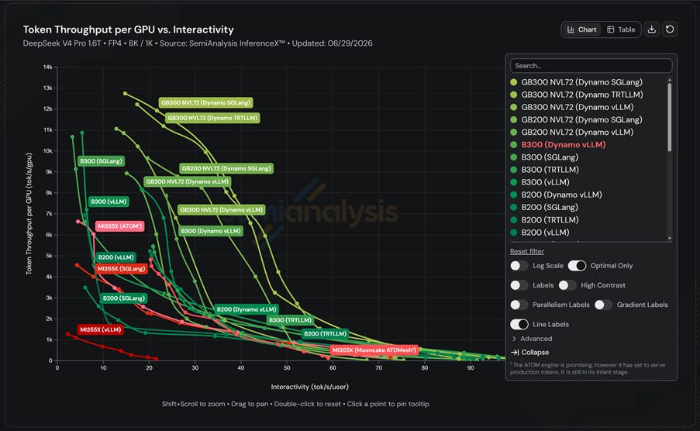Enable the High Contrast switch

point(567,285)
